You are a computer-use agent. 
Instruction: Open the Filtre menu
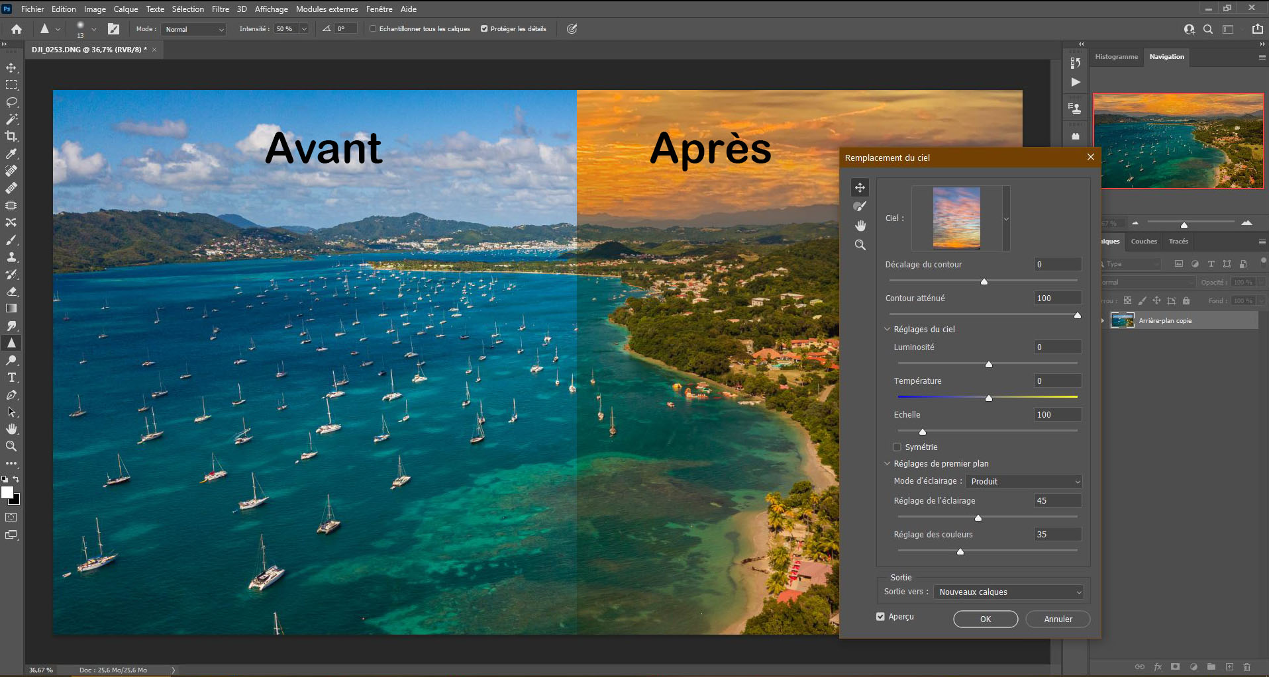(x=220, y=9)
